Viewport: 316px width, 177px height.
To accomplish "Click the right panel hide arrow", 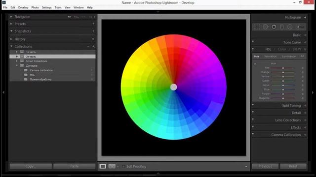I will [313, 92].
